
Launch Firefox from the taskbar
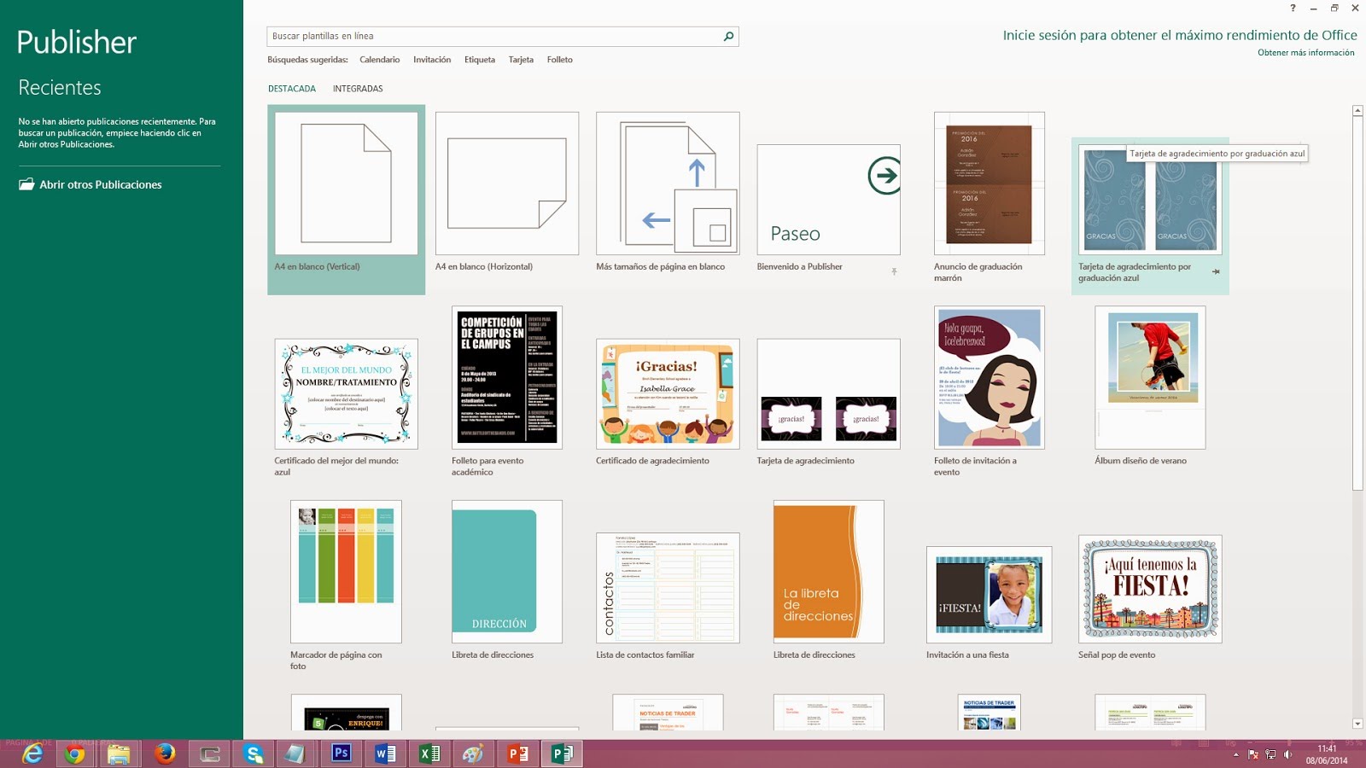click(x=165, y=753)
